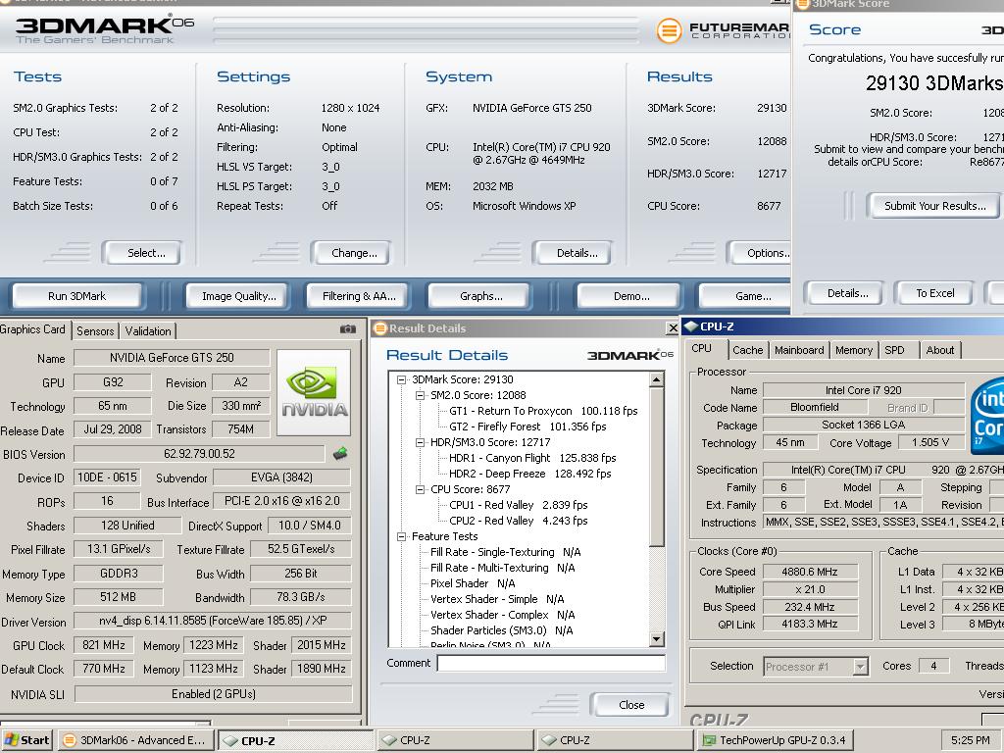This screenshot has width=1004, height=753.
Task: Open the Memory tab in CPU-Z
Action: click(854, 350)
